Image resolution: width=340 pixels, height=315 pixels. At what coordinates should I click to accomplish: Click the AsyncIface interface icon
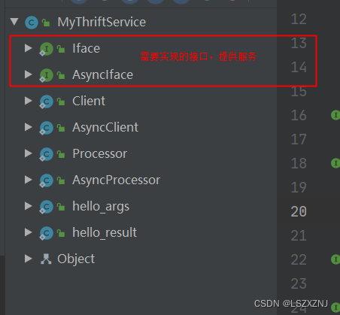click(47, 75)
